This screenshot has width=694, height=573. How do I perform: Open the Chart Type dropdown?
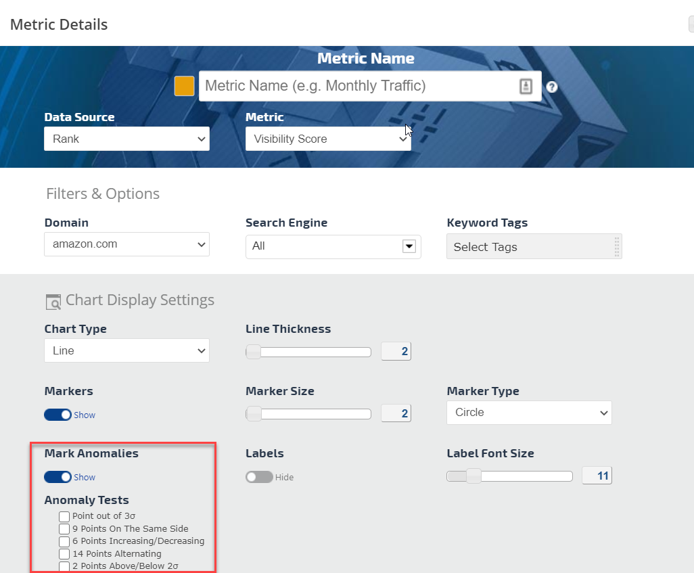(x=126, y=350)
